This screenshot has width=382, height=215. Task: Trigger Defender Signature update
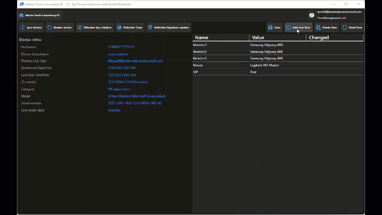coord(169,27)
